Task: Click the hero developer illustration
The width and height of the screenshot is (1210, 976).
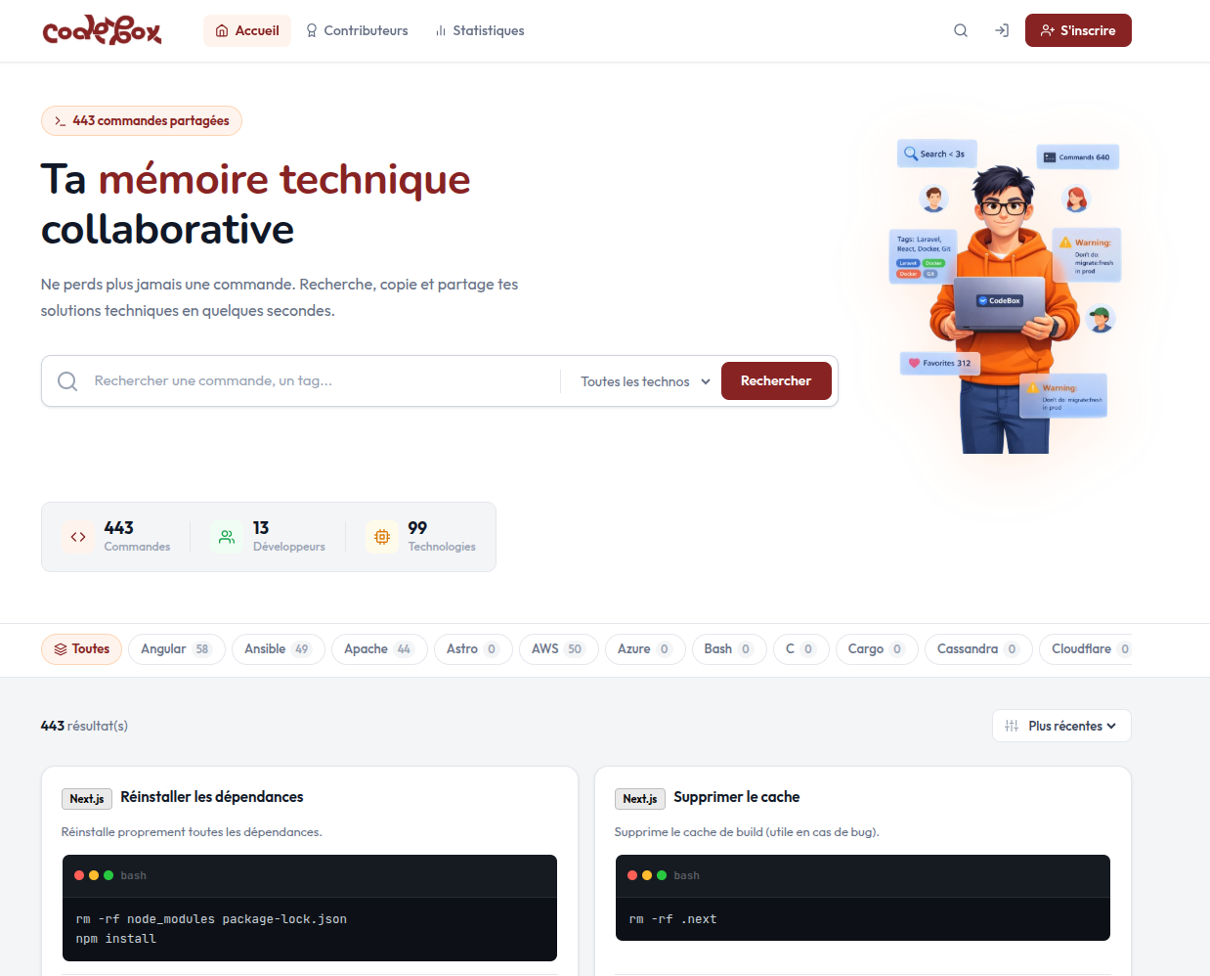Action: tap(1007, 297)
